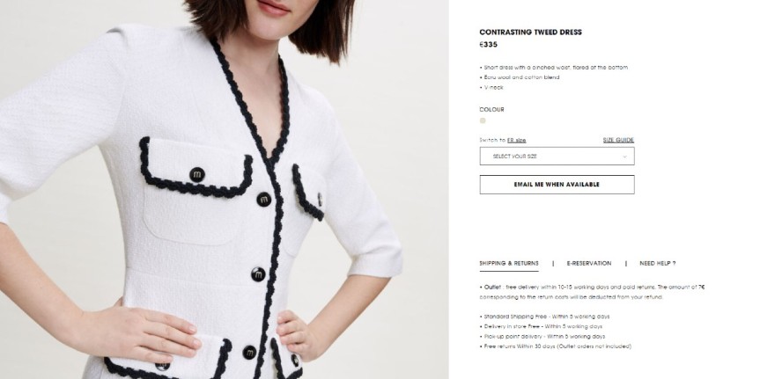
Task: Open the Size Guide link
Action: 618,140
